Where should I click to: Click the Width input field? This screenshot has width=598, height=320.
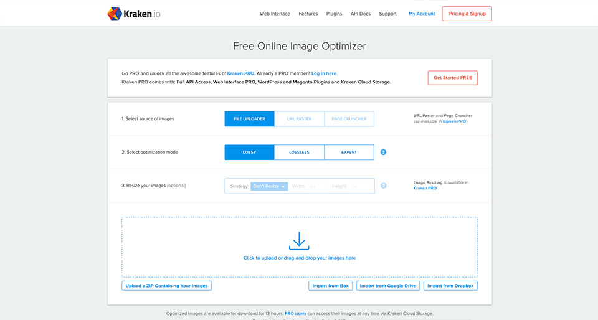pyautogui.click(x=318, y=186)
